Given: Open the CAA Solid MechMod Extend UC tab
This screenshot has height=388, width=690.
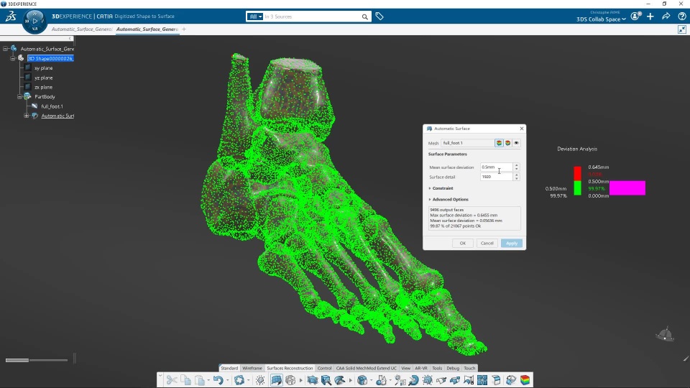Looking at the screenshot, I should pos(366,368).
